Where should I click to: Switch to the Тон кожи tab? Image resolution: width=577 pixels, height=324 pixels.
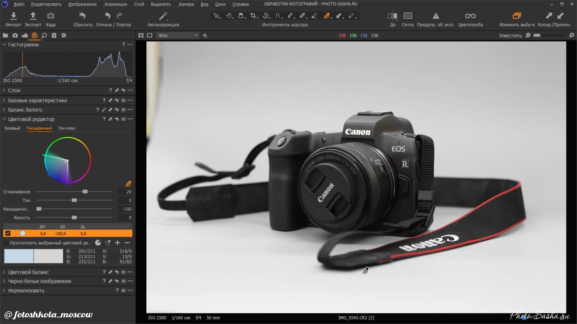pos(66,128)
